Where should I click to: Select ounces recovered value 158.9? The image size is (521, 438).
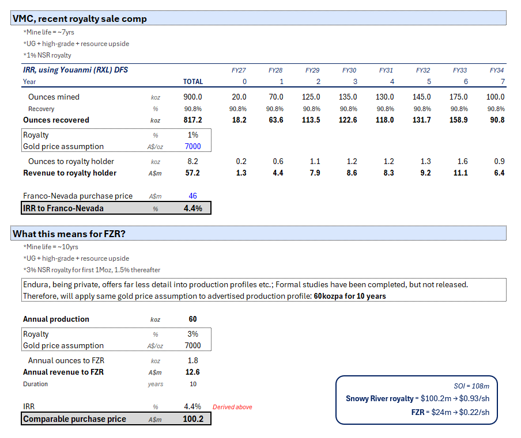(459, 120)
